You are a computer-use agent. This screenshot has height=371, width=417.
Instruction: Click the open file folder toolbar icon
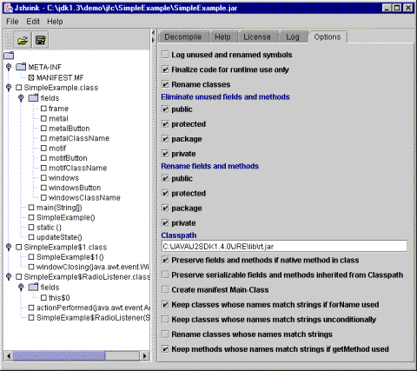[x=23, y=40]
